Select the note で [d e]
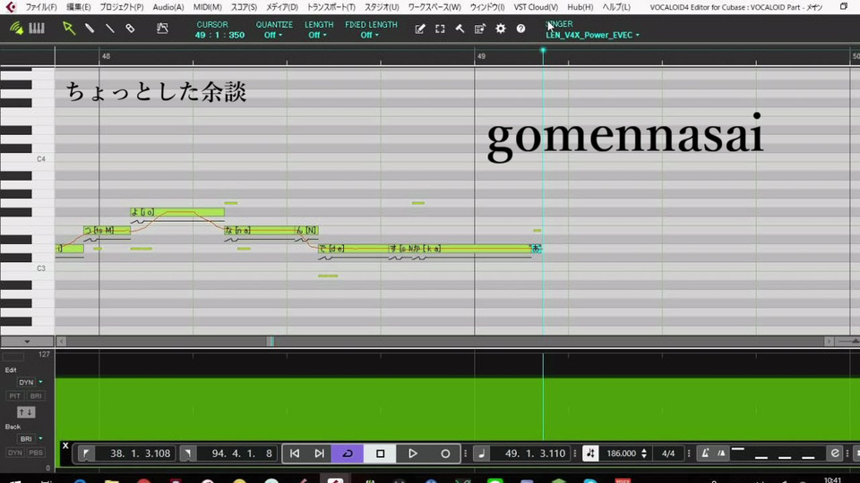The image size is (860, 483). coord(354,249)
